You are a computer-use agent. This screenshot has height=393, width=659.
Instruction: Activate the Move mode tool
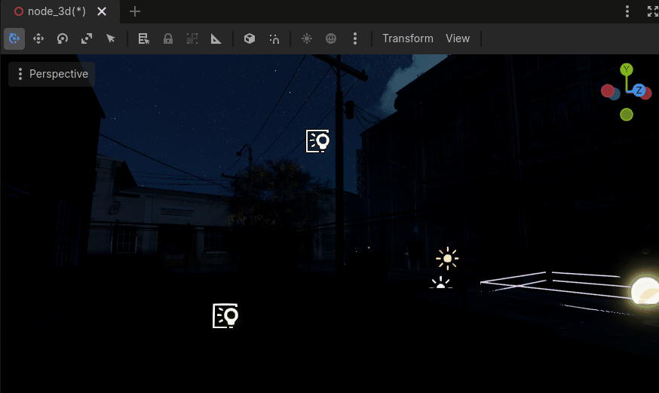[x=38, y=38]
